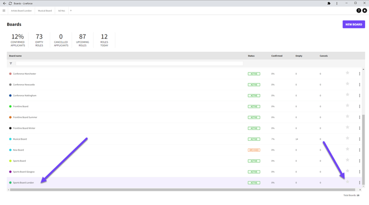Click the Conference Nottingham blue color dot
Viewport: 369px width, 205px height.
(x=10, y=96)
